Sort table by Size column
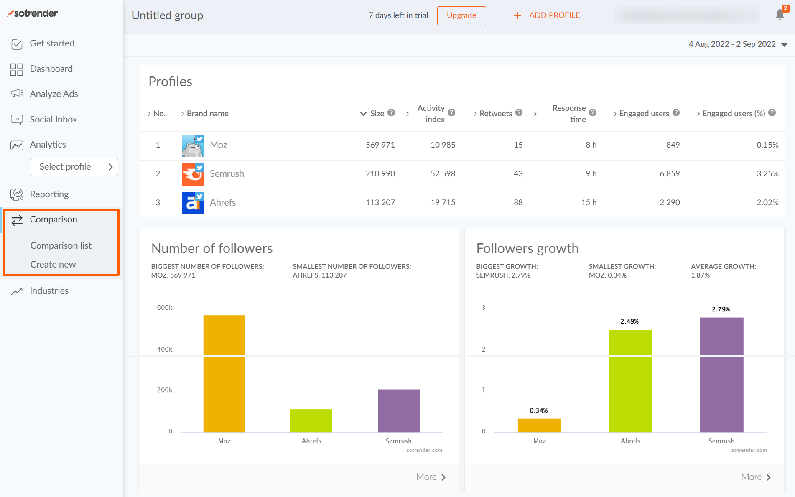The width and height of the screenshot is (795, 497). (x=377, y=113)
